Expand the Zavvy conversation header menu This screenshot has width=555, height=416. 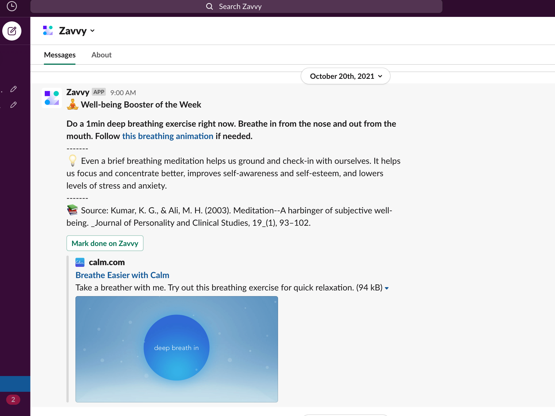click(x=93, y=31)
